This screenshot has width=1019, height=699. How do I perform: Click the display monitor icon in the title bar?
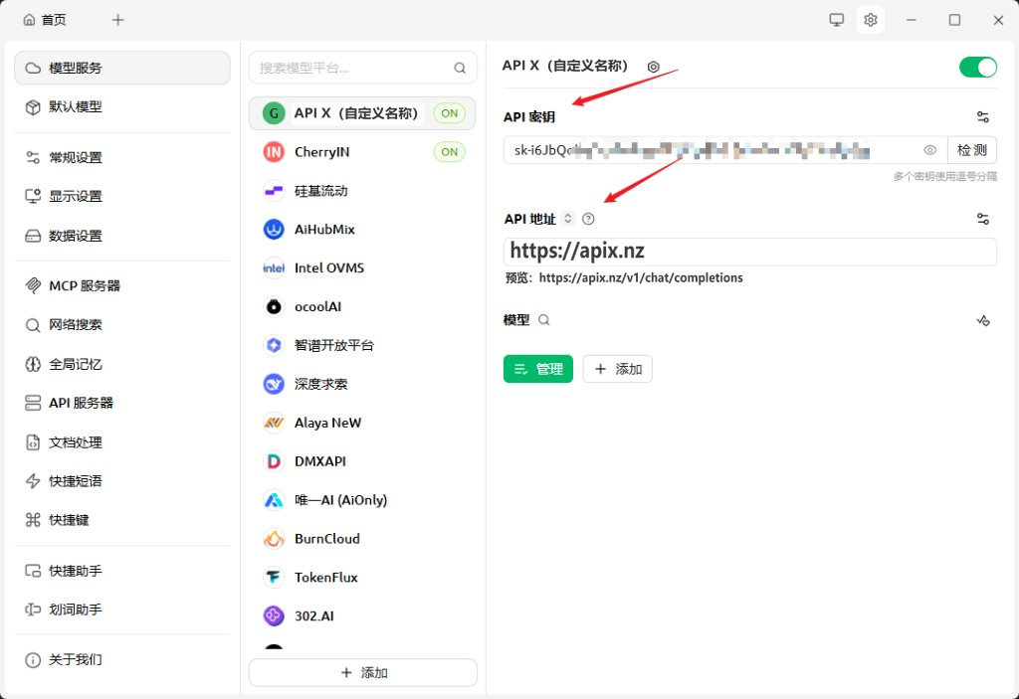click(836, 20)
